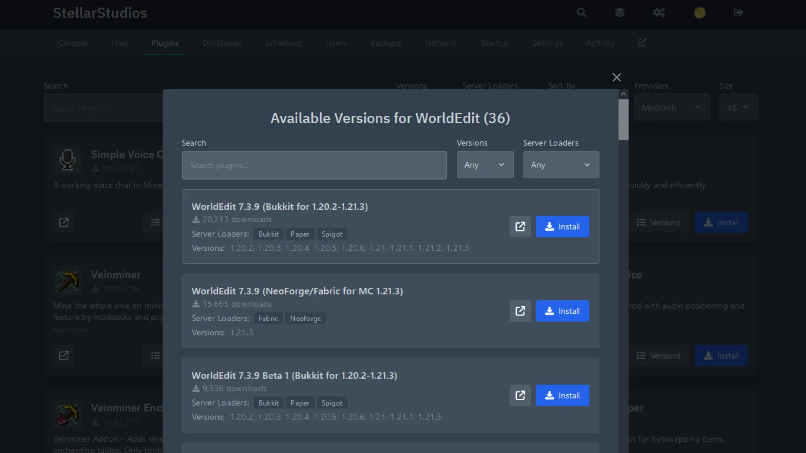This screenshot has width=806, height=453.
Task: Open the Server Loaders dropdown
Action: [561, 165]
